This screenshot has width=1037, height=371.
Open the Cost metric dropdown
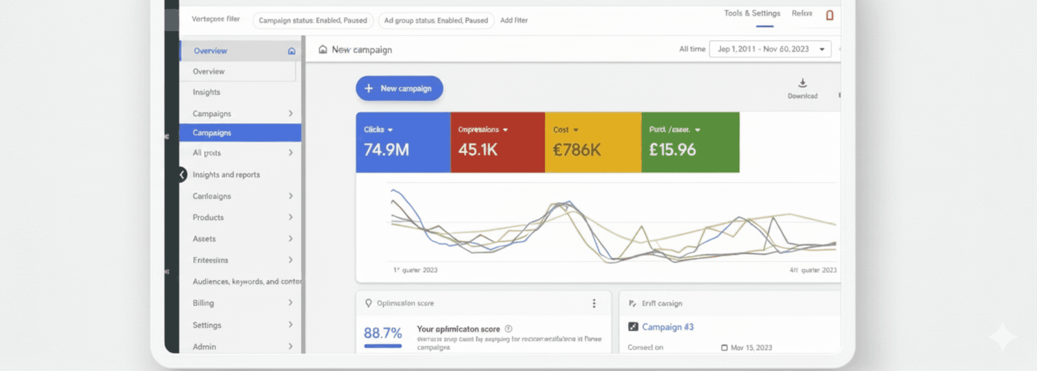coord(576,130)
